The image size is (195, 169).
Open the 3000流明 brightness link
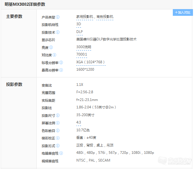pyautogui.click(x=84, y=47)
